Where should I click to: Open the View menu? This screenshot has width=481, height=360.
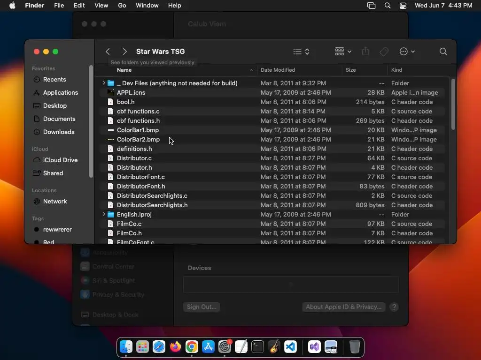tap(101, 6)
